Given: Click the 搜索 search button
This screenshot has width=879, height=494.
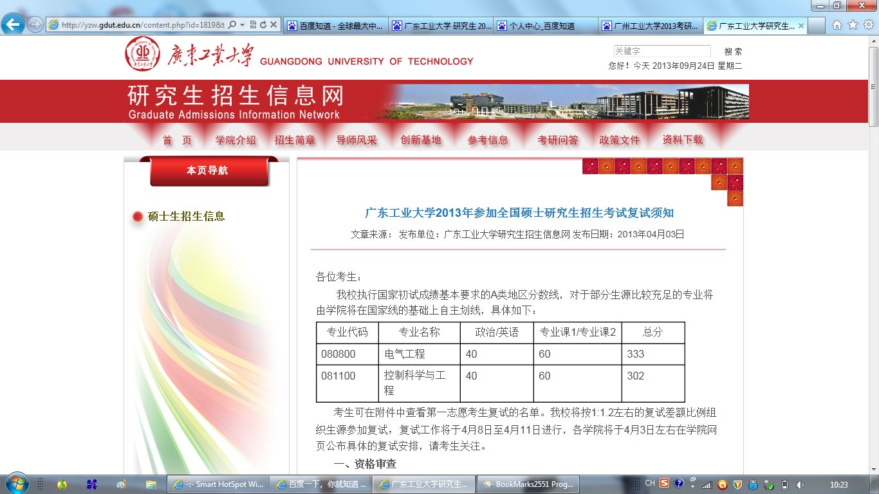Looking at the screenshot, I should [x=734, y=50].
